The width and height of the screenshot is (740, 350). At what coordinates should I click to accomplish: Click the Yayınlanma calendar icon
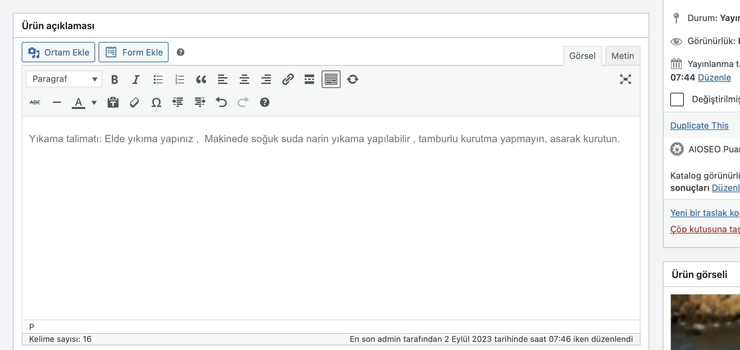point(676,63)
